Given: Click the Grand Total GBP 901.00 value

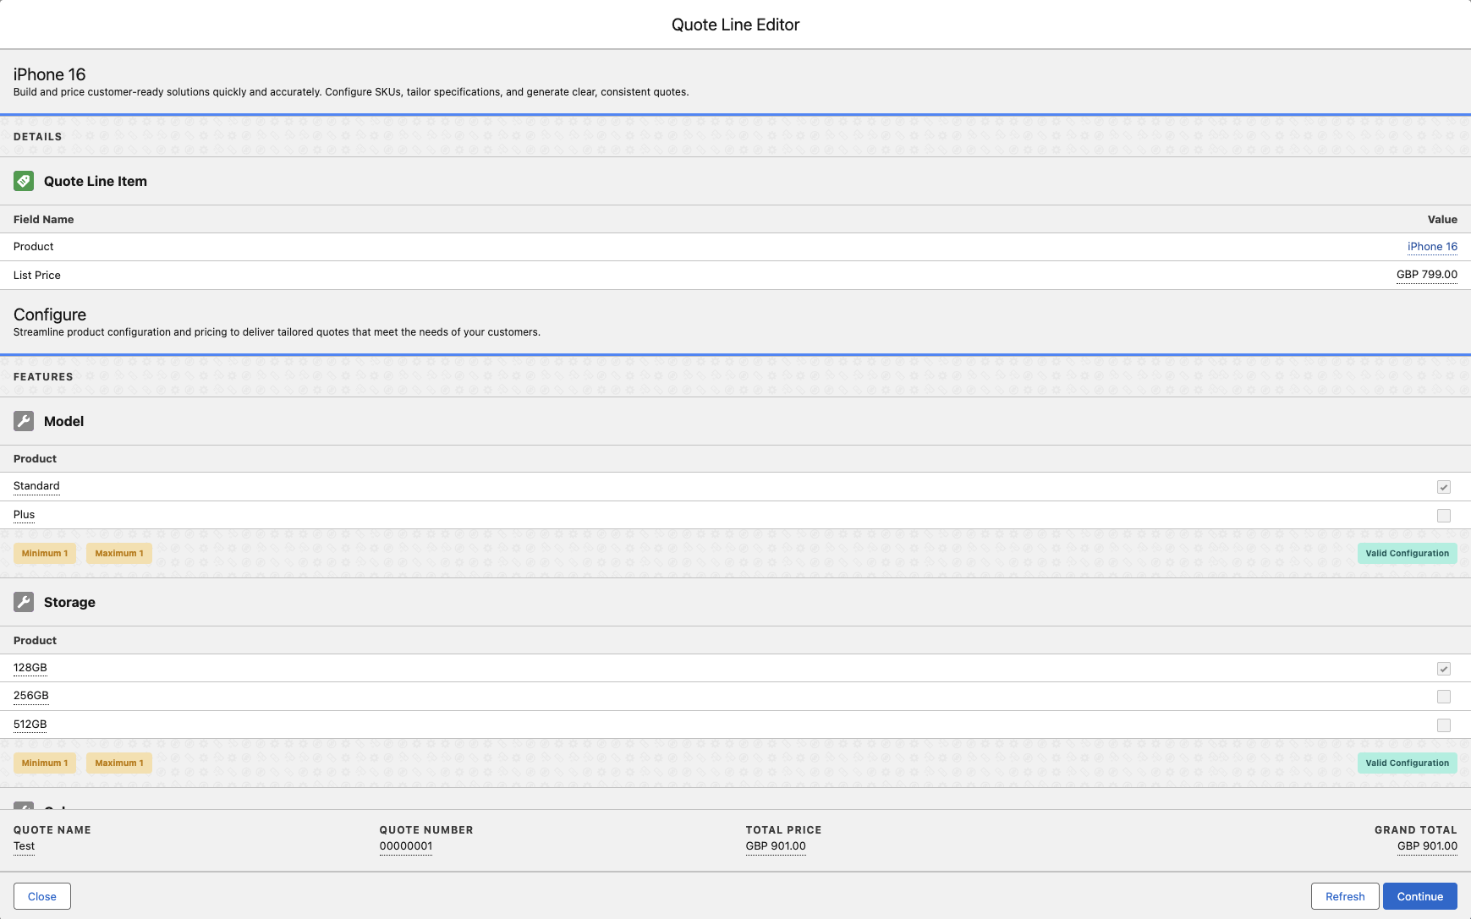Looking at the screenshot, I should (1426, 846).
